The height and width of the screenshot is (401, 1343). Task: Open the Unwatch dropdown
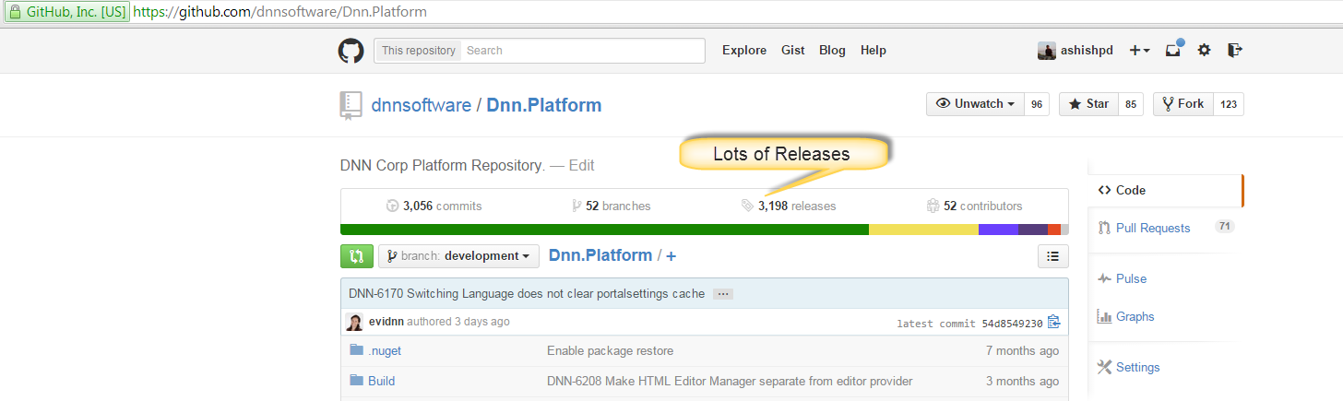[x=975, y=104]
